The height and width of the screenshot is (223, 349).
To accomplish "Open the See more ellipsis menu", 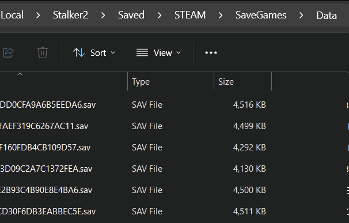I will pyautogui.click(x=211, y=53).
